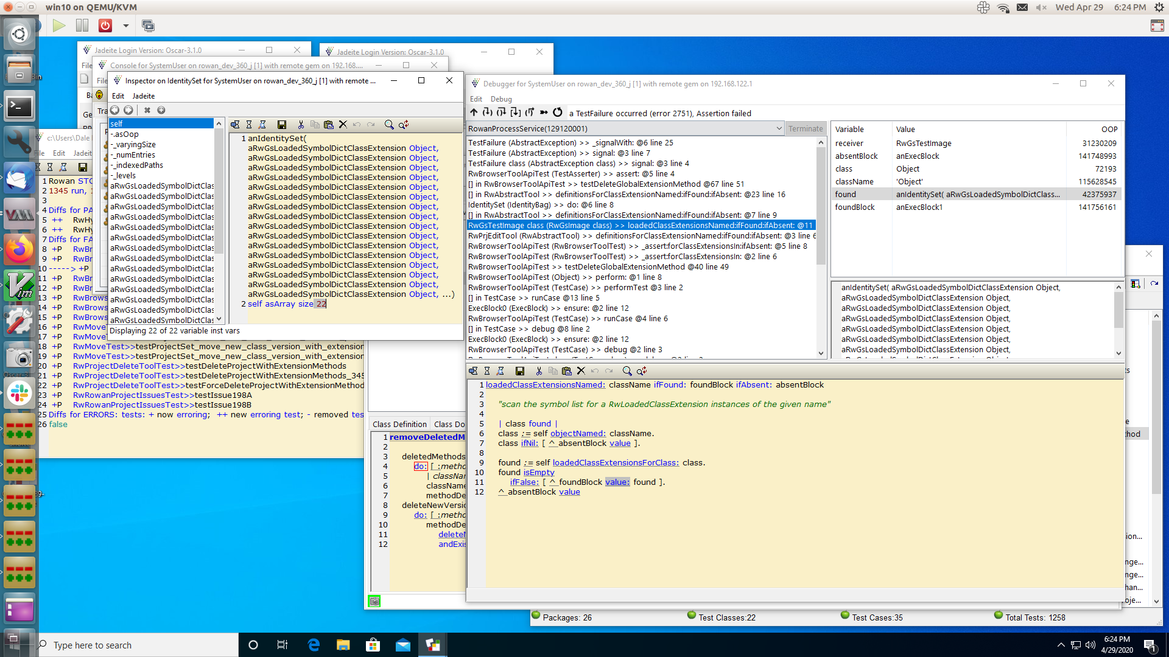Click the Inspector variable list scrollbar
This screenshot has width=1169, height=657.
(219, 190)
